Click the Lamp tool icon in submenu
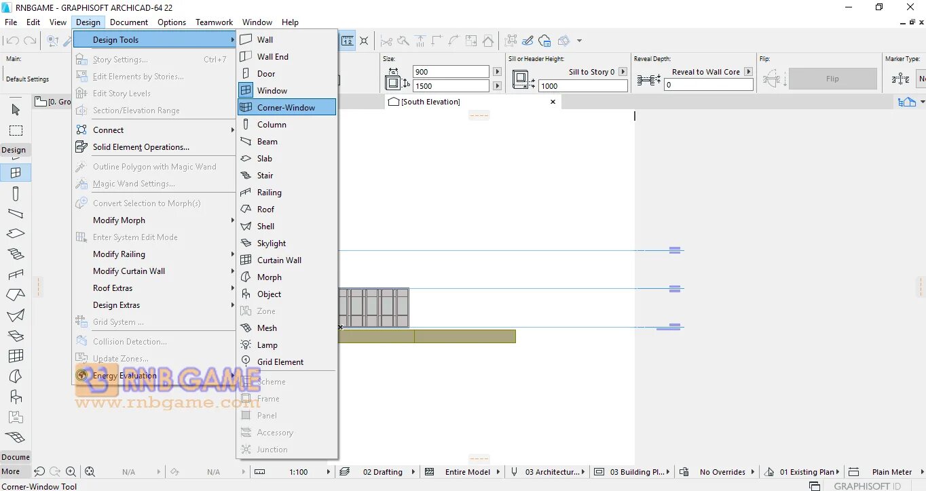Screen dimensions: 926x491 point(246,345)
